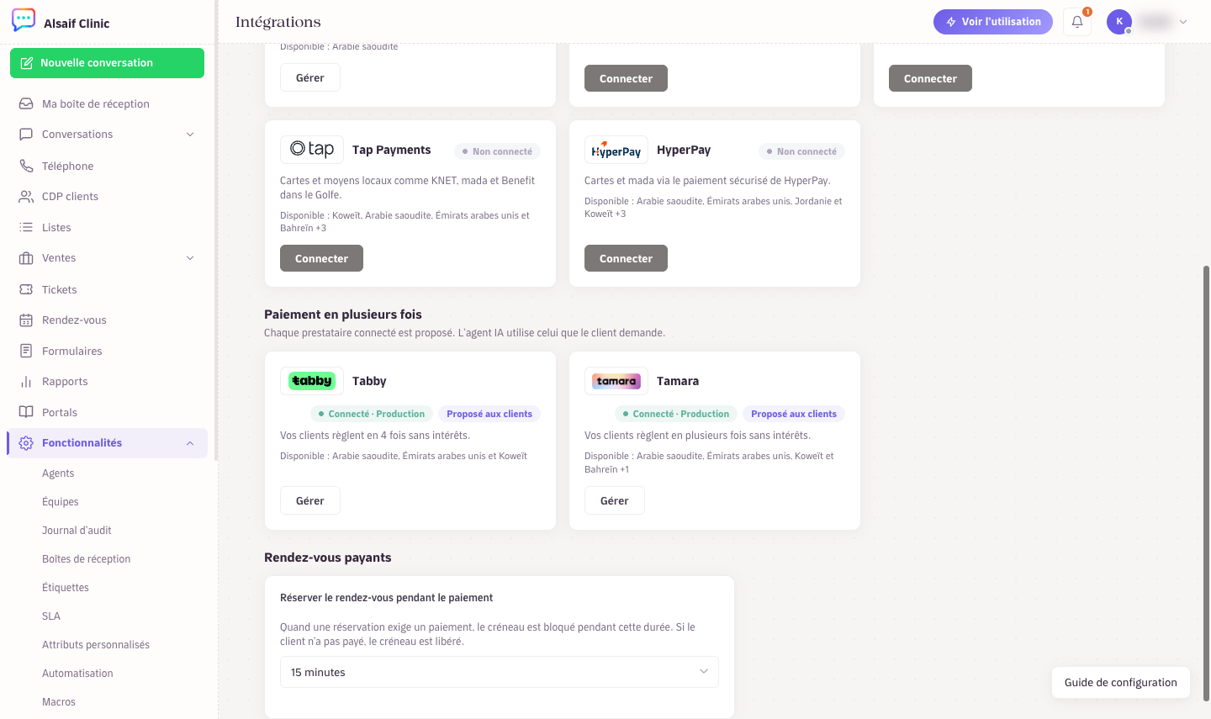Go to Équipes in the sidebar
This screenshot has width=1211, height=719.
pos(61,502)
